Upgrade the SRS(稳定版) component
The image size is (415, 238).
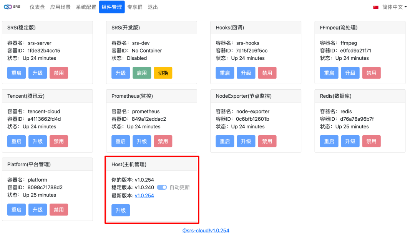[x=38, y=73]
